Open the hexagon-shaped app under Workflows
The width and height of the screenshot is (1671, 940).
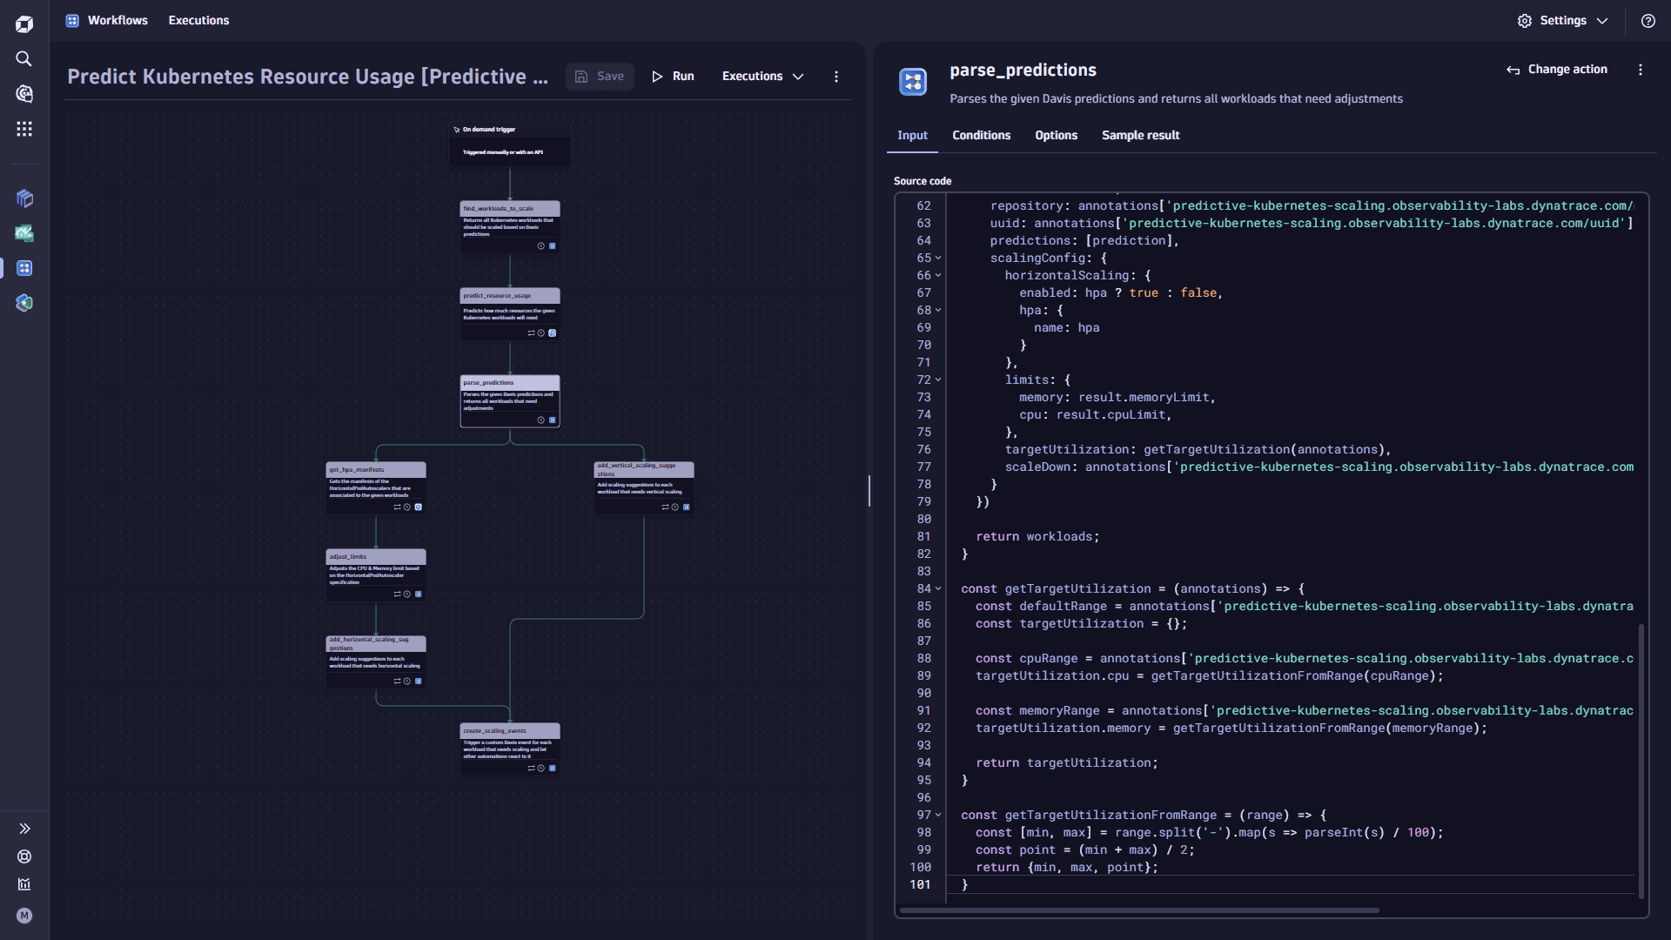[24, 303]
